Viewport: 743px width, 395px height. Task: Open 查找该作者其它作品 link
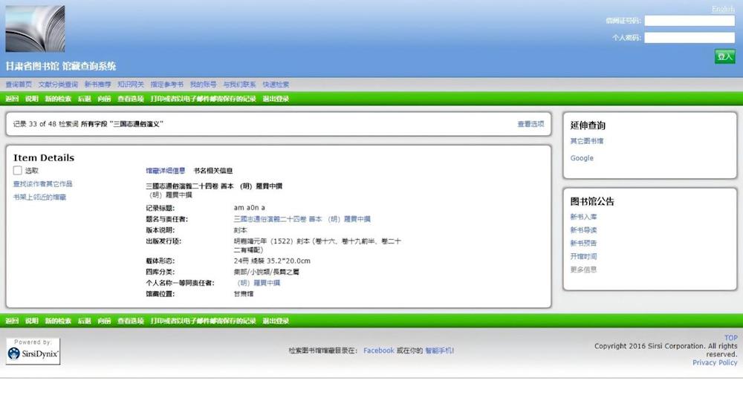pyautogui.click(x=42, y=183)
